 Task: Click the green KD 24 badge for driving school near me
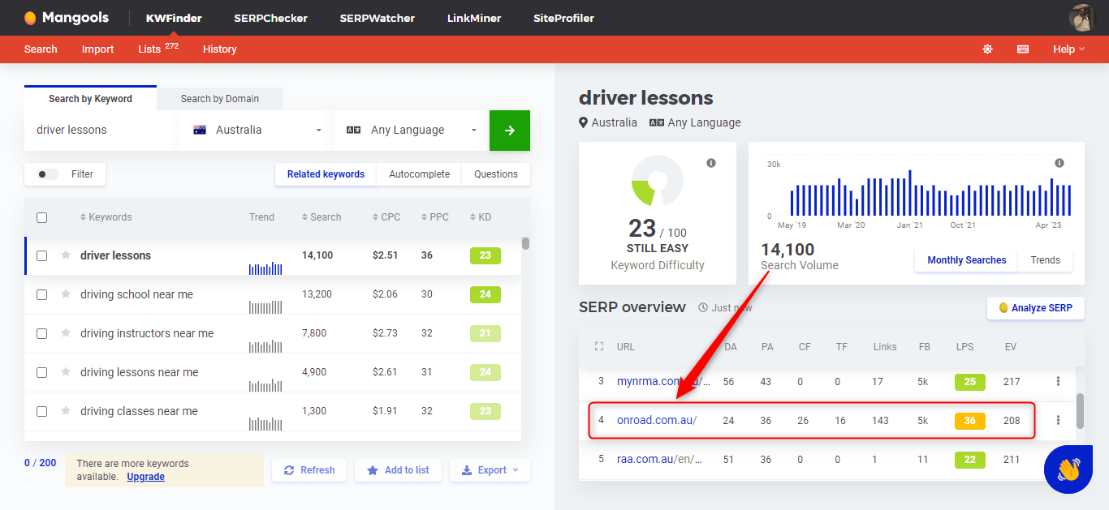485,294
